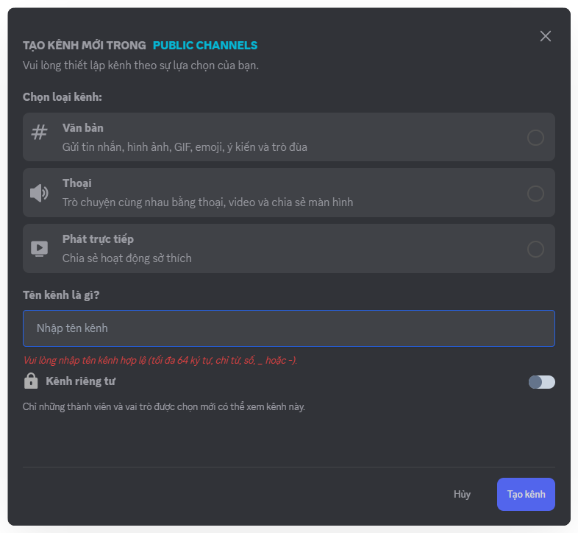Click the red channel name error message
The height and width of the screenshot is (533, 578).
pos(160,361)
